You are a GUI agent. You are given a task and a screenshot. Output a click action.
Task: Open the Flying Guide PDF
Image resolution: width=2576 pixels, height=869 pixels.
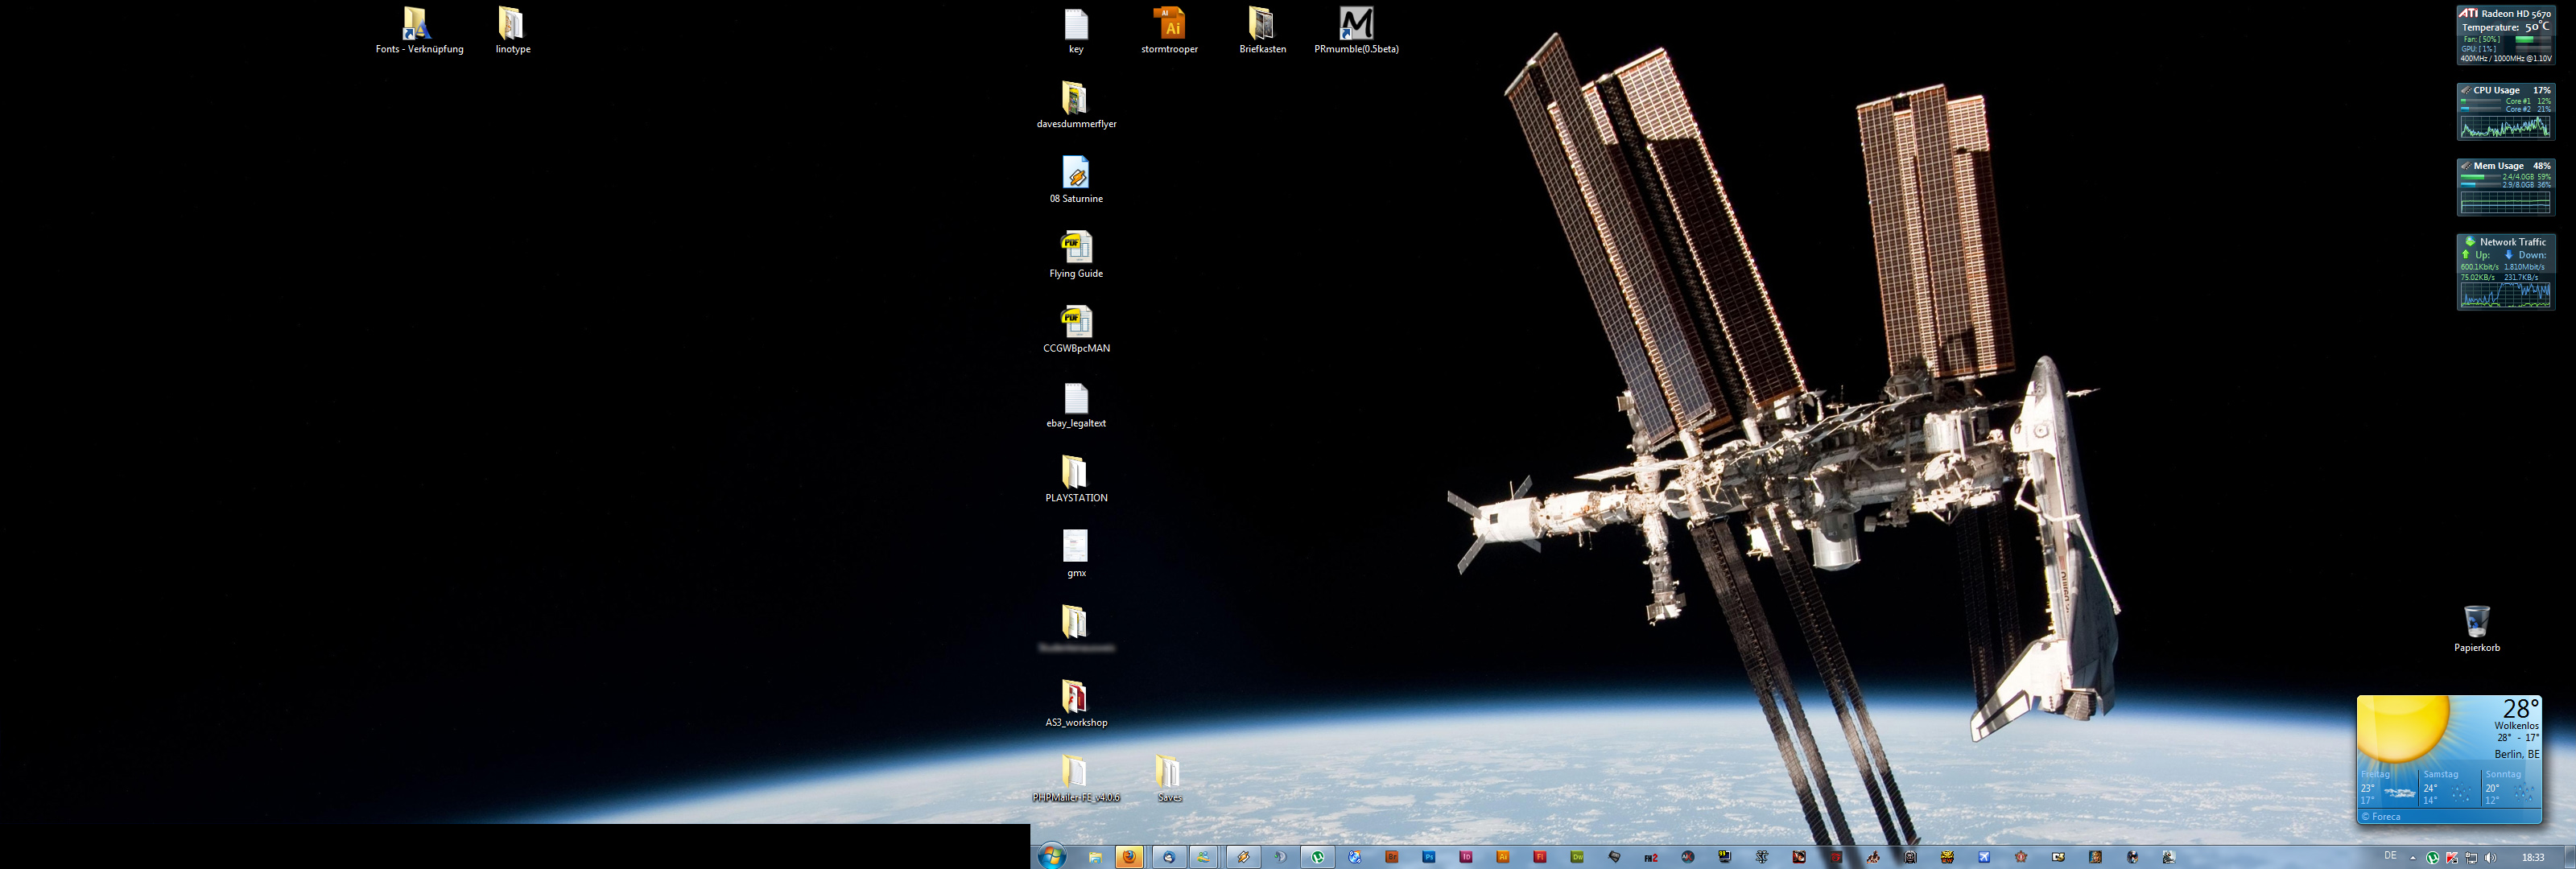coord(1076,255)
